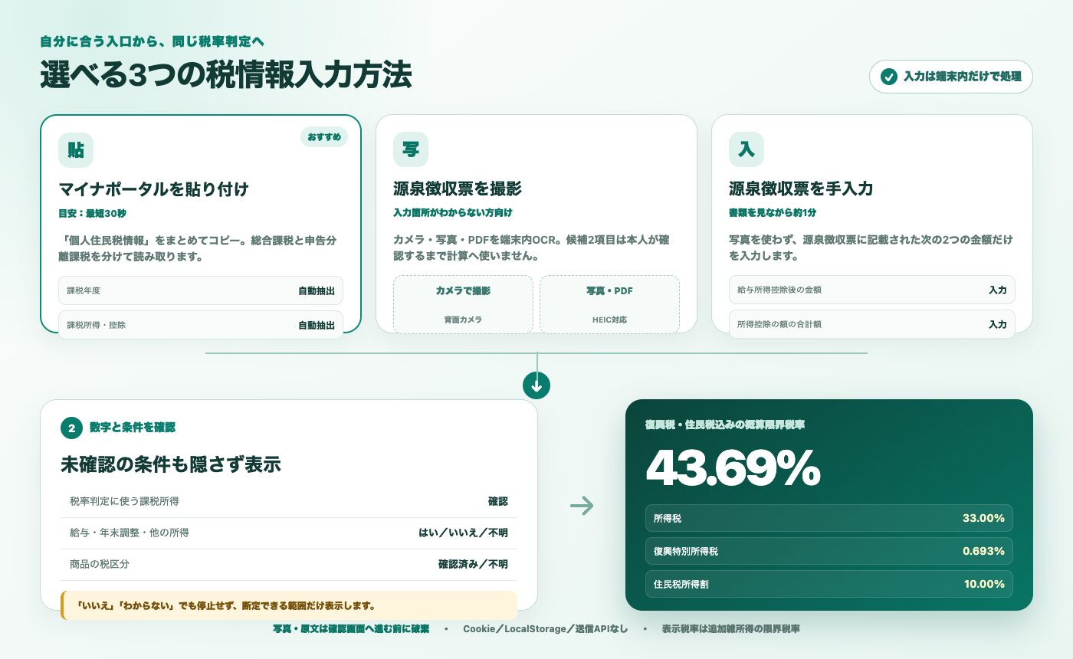1073x659 pixels.
Task: Click the 「個人住民税情報」をまとめてコピー description
Action: (198, 248)
